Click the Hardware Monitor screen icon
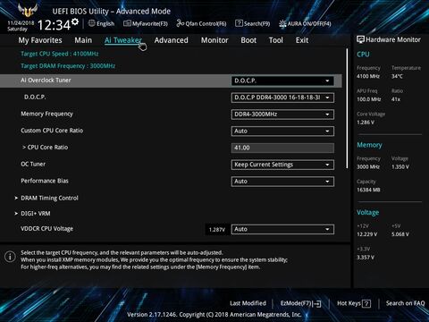Image resolution: width=429 pixels, height=322 pixels. 360,39
